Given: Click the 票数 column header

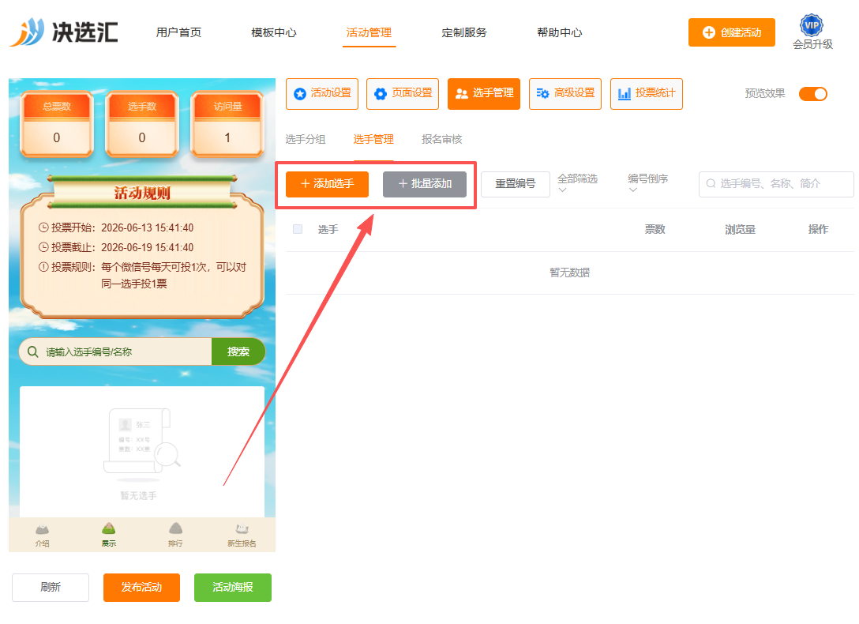Looking at the screenshot, I should point(655,229).
